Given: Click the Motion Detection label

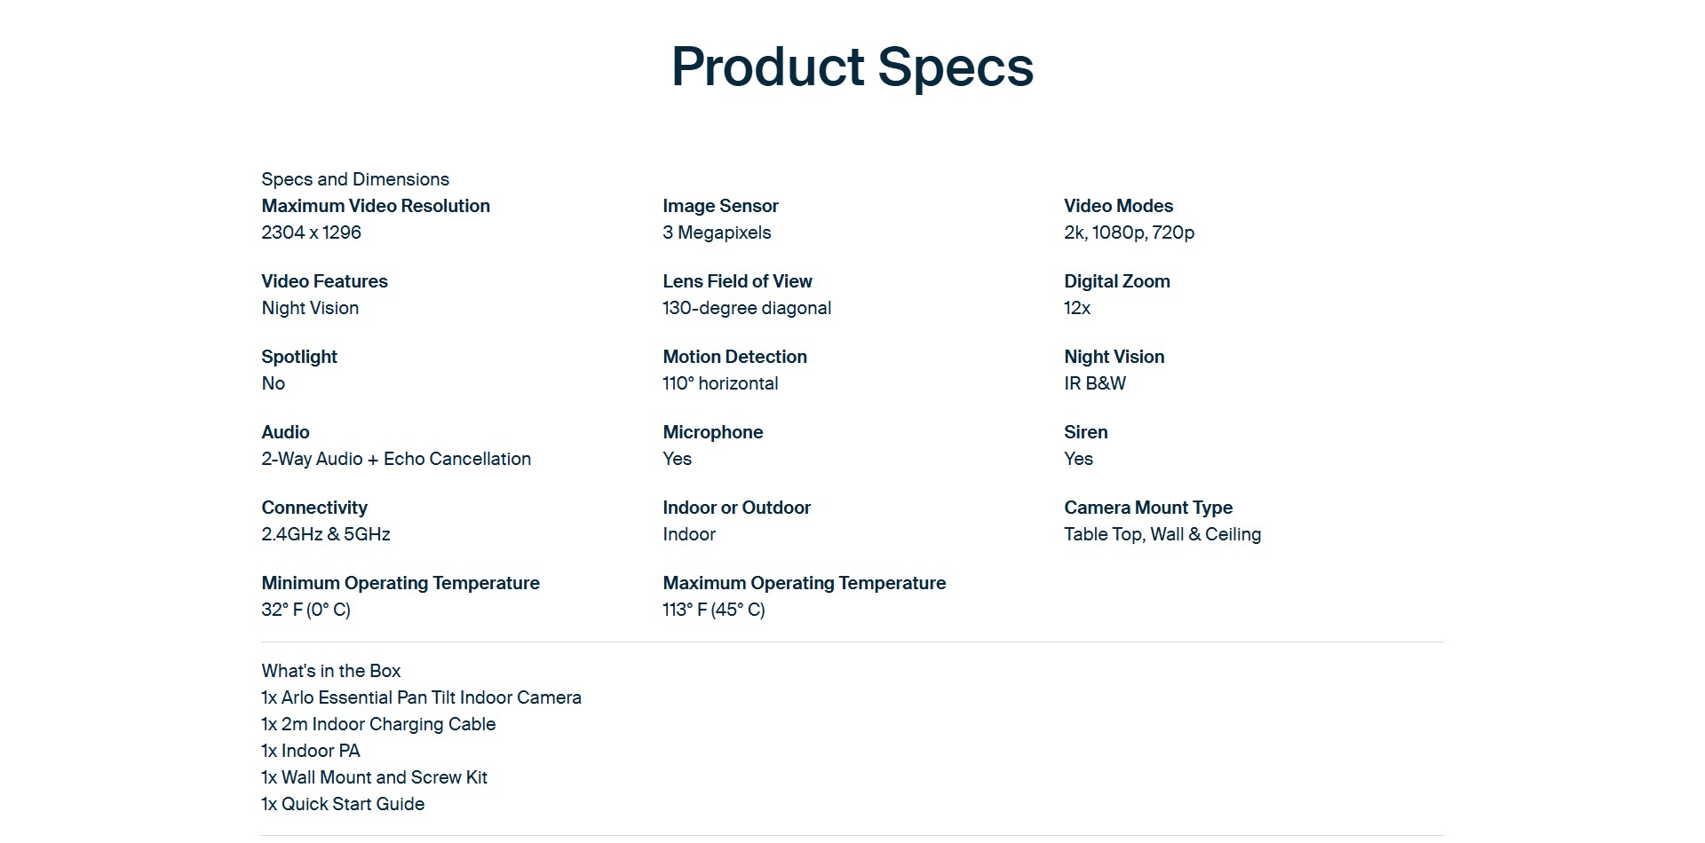Looking at the screenshot, I should (734, 357).
